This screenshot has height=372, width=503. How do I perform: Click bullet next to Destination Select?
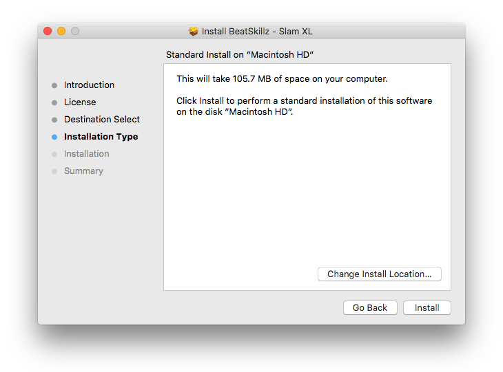pyautogui.click(x=54, y=120)
